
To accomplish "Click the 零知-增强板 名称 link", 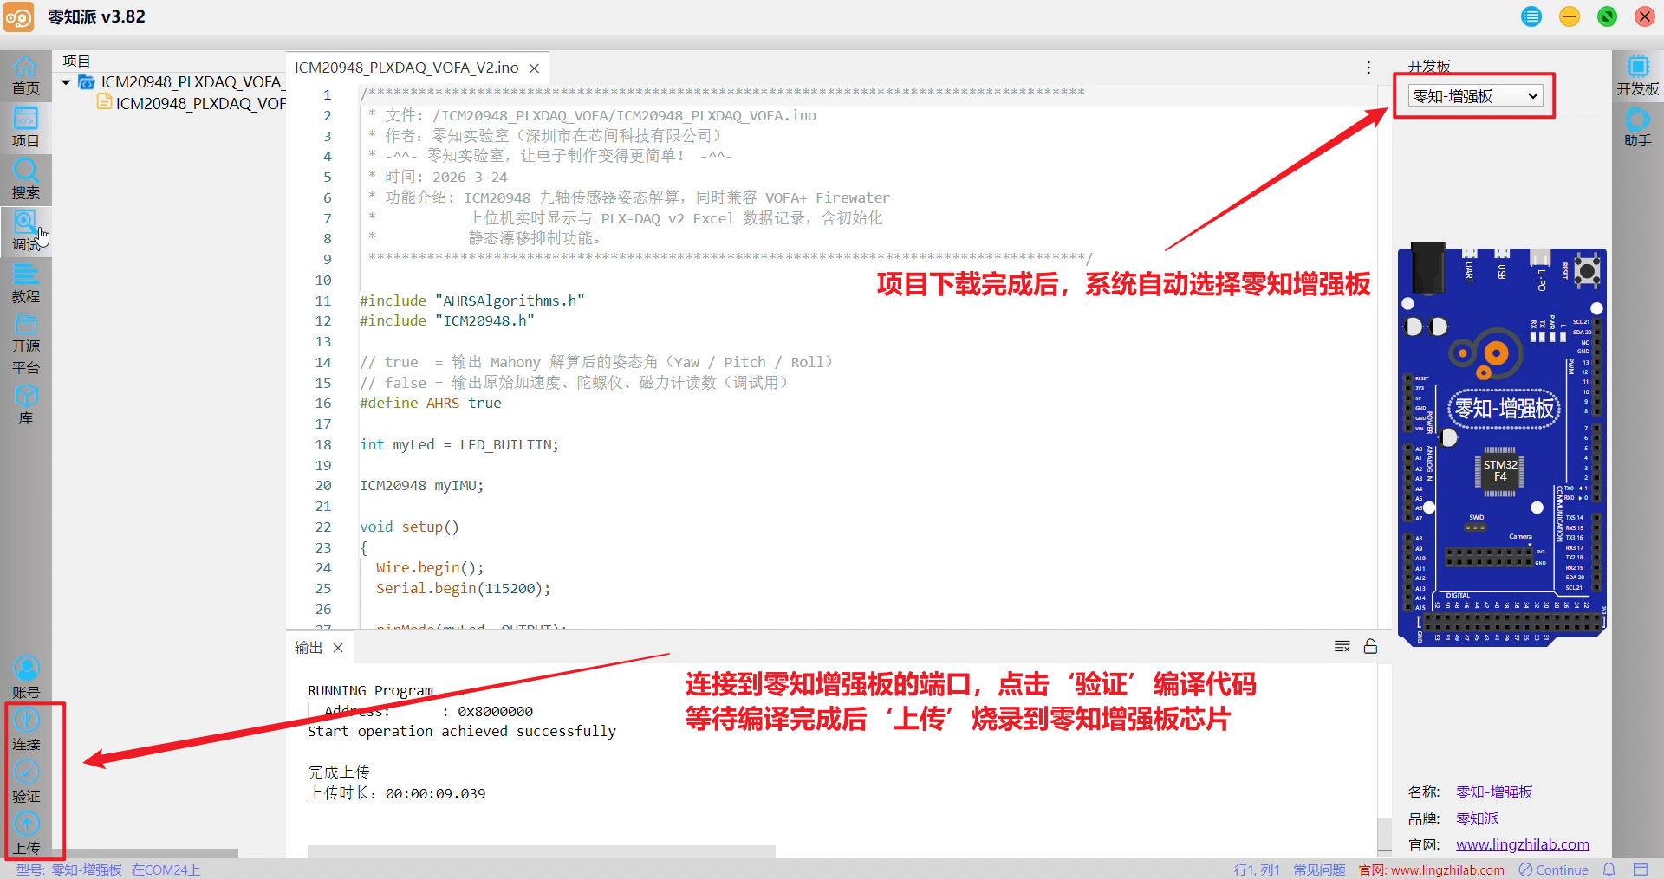I will (x=1494, y=792).
